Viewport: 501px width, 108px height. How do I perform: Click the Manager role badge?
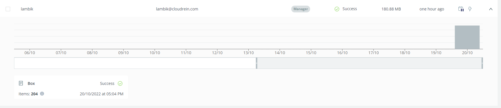(x=301, y=9)
